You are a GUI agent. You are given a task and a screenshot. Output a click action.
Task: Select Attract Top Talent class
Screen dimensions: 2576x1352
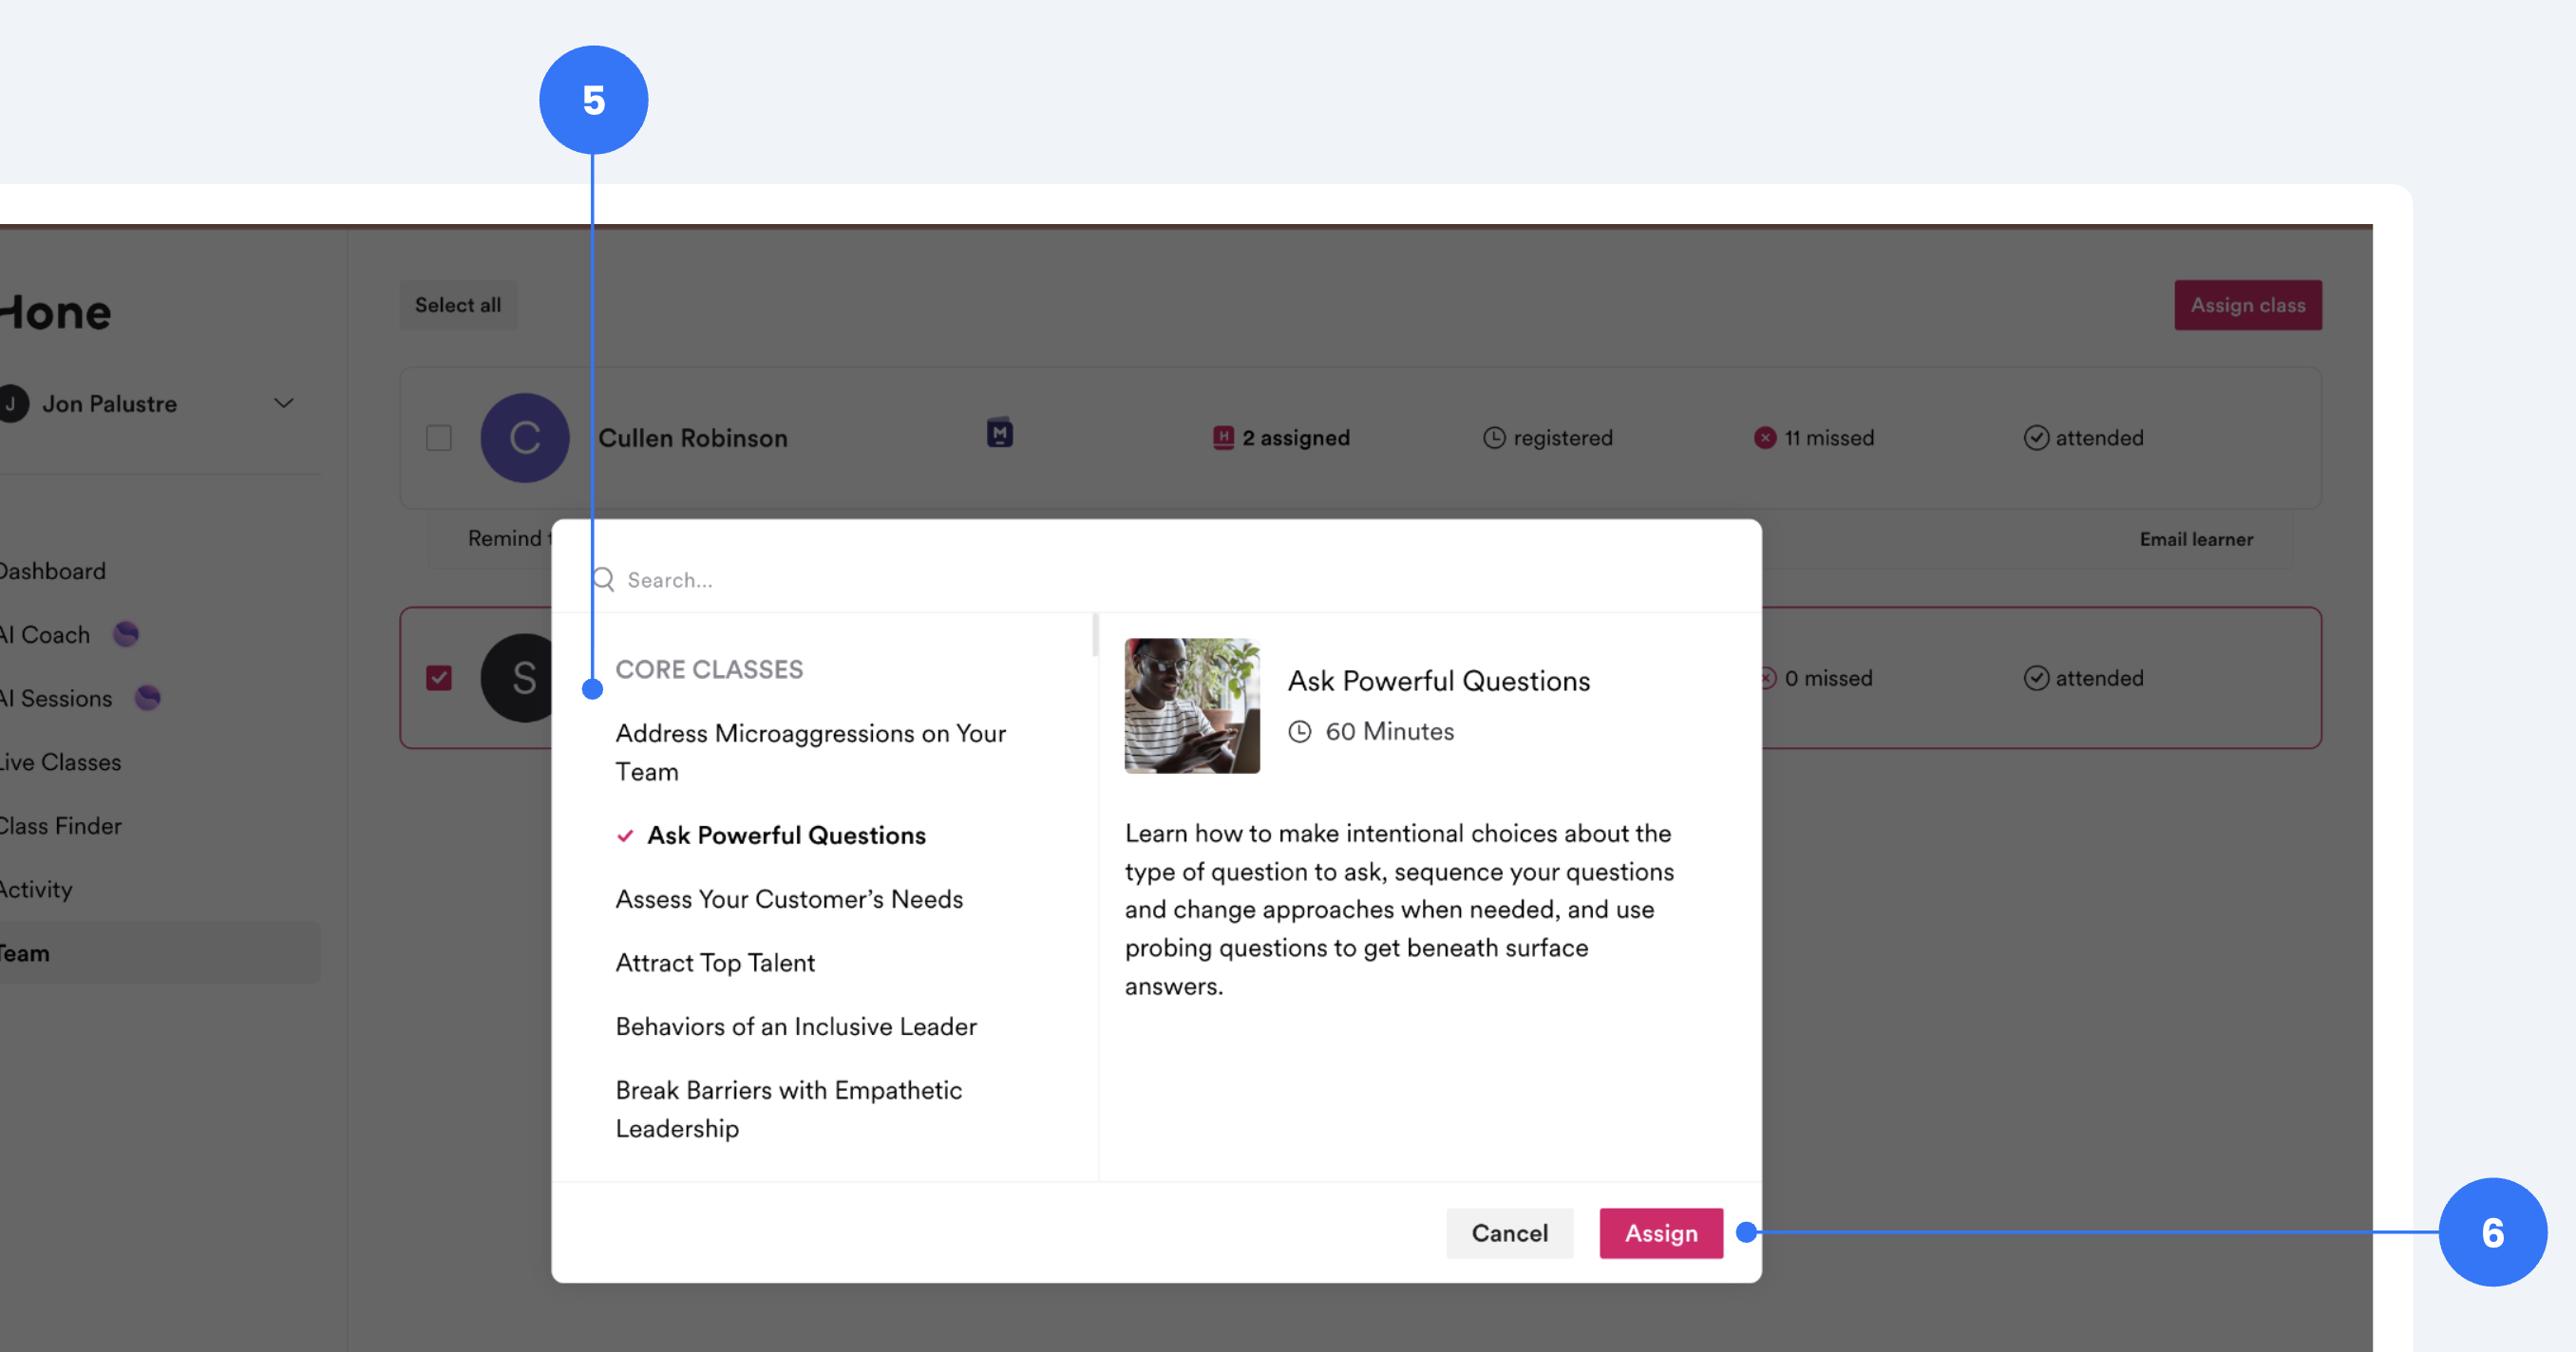point(715,963)
